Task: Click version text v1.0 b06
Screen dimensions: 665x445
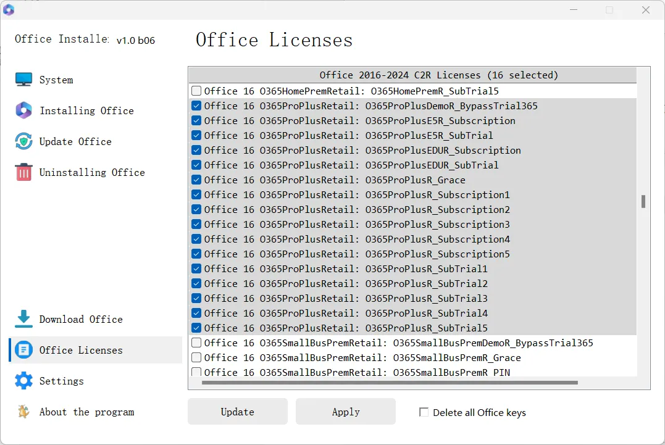Action: 136,40
